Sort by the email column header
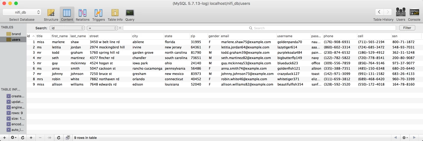 point(248,36)
